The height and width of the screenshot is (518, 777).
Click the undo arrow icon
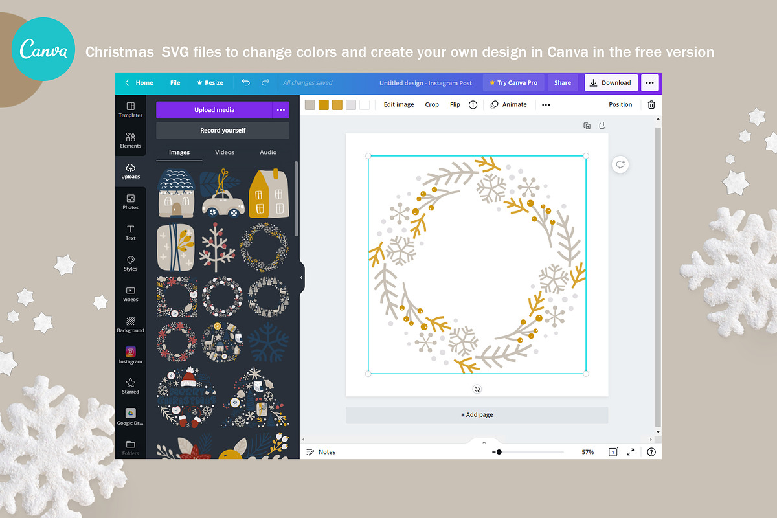click(x=245, y=83)
